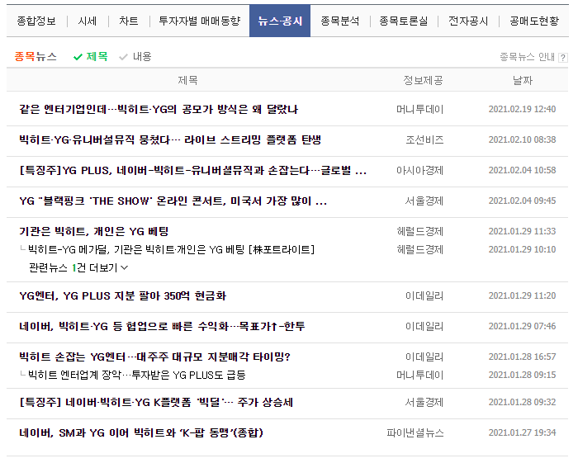Screen dimensions: 578x463
Task: Switch to the 종목토론실 tab
Action: pos(404,21)
